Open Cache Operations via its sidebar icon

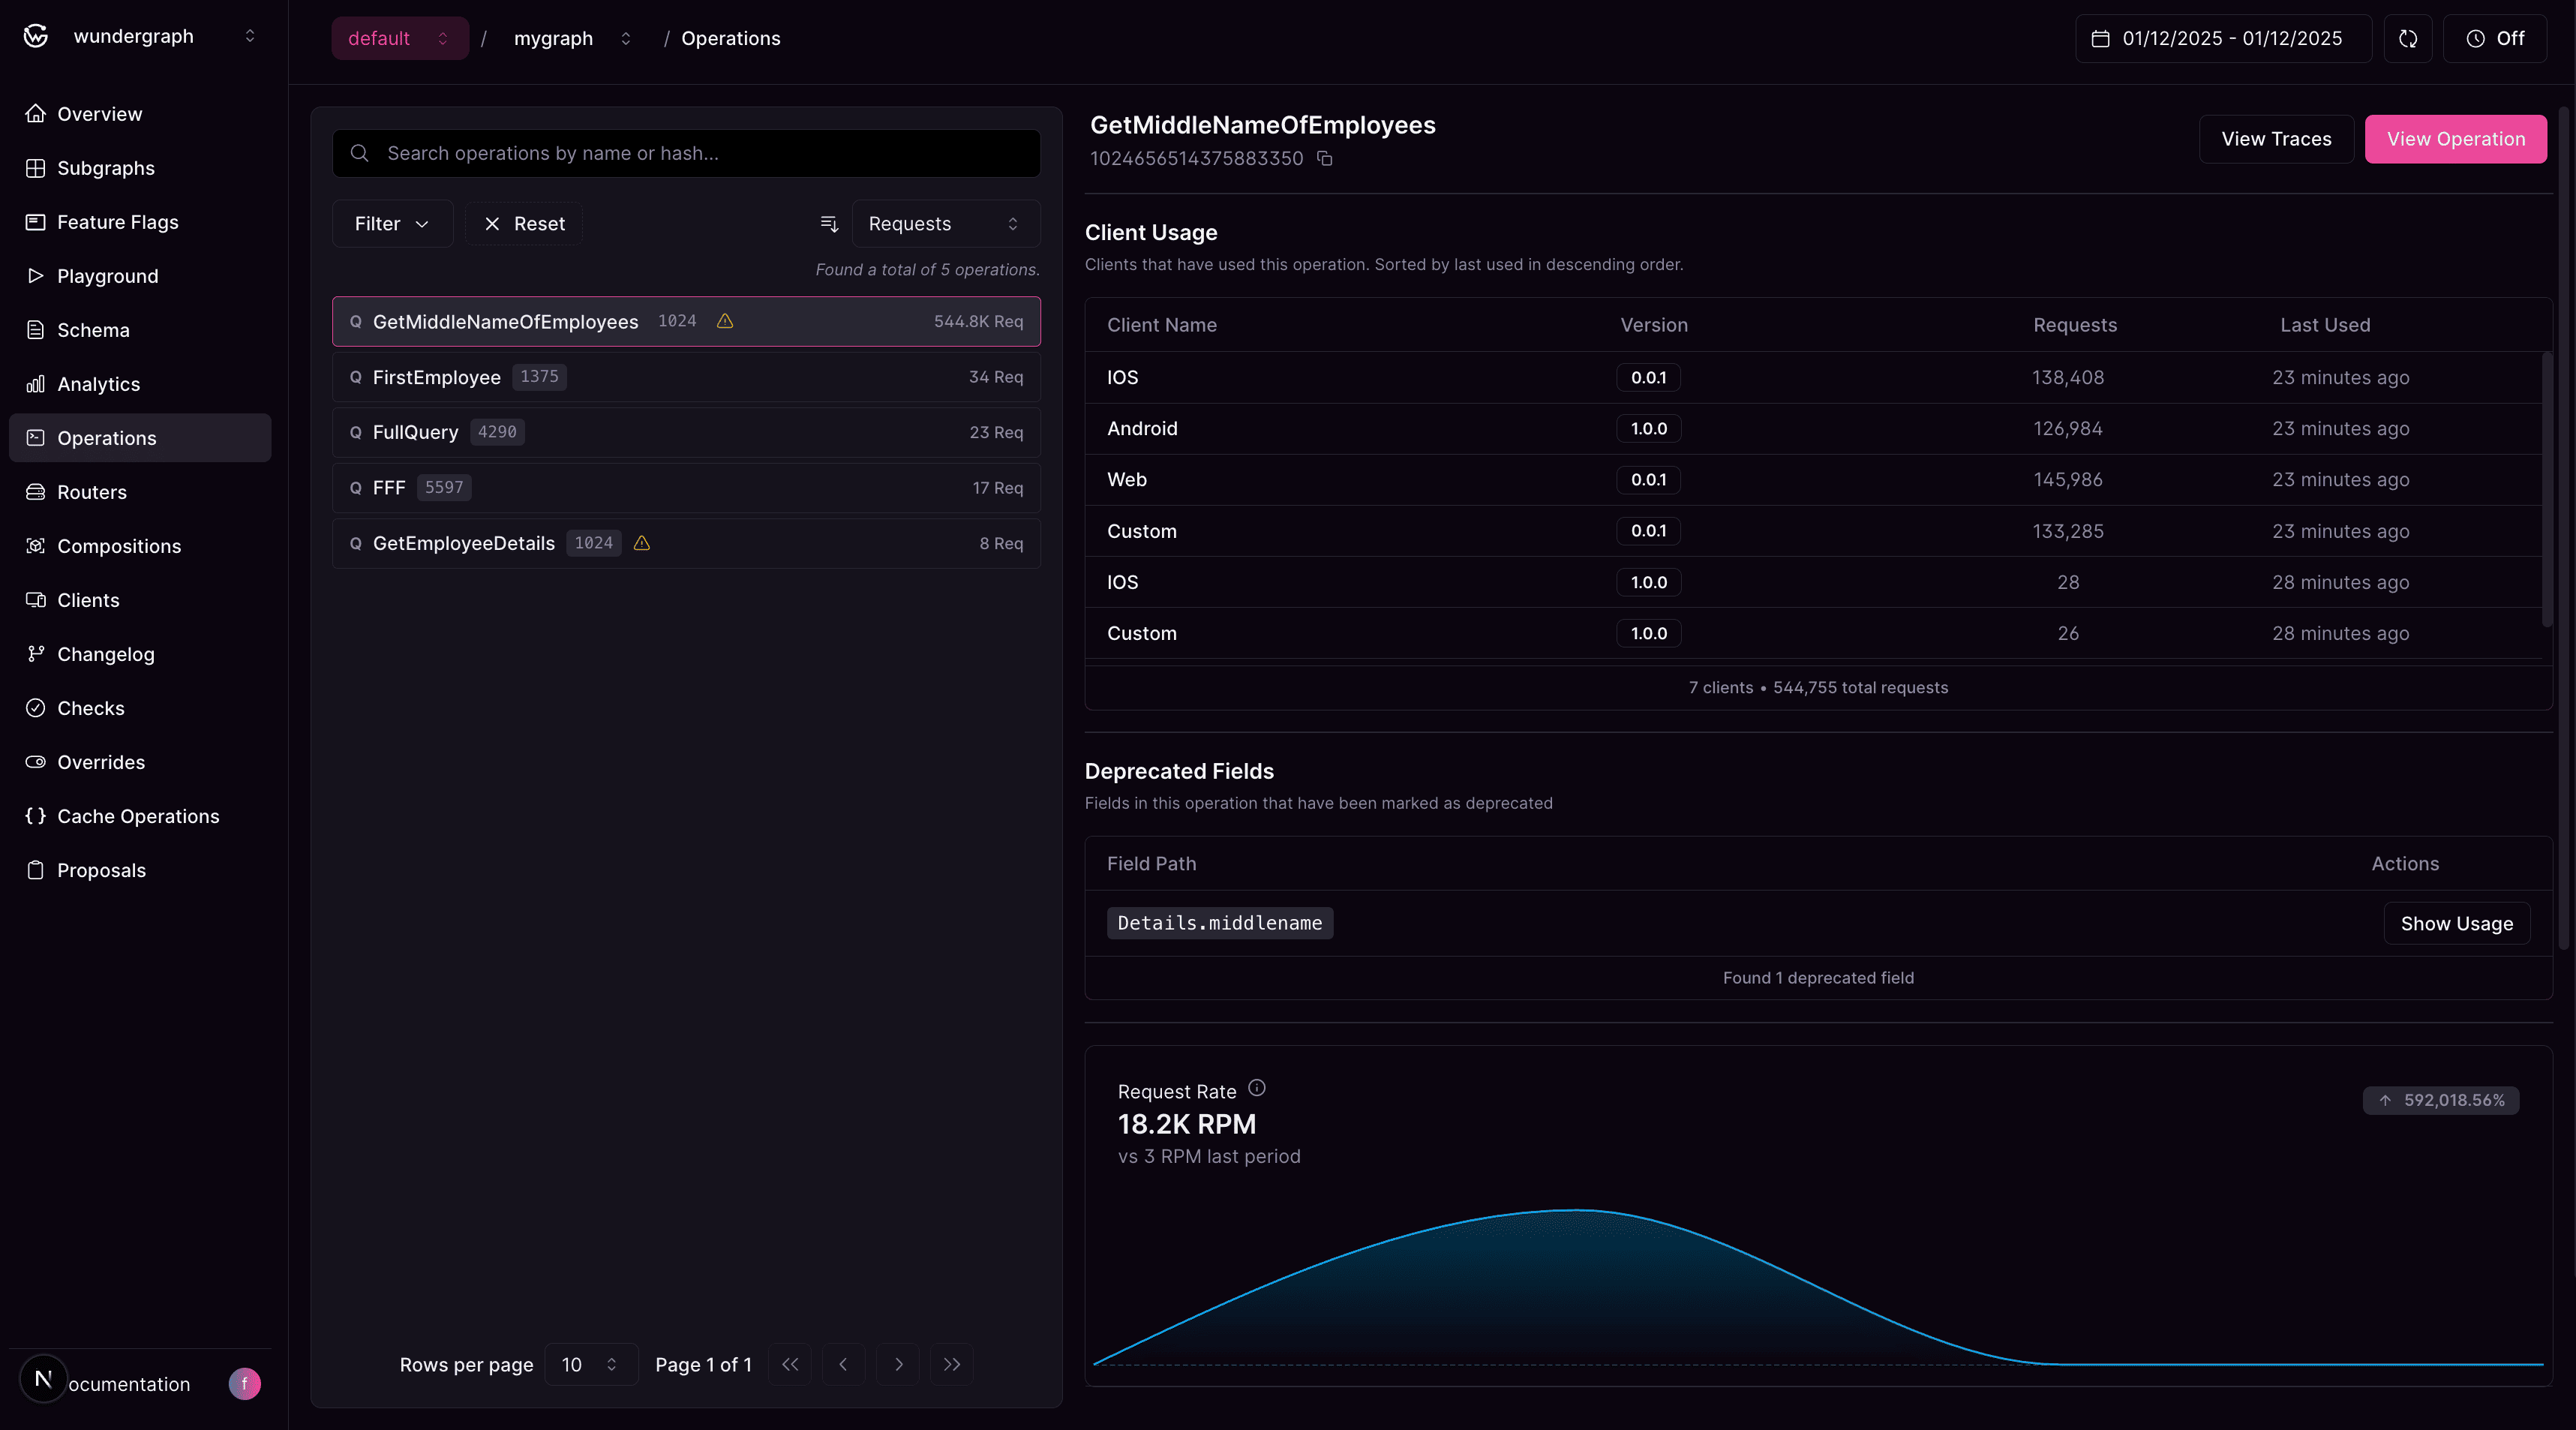(x=36, y=816)
